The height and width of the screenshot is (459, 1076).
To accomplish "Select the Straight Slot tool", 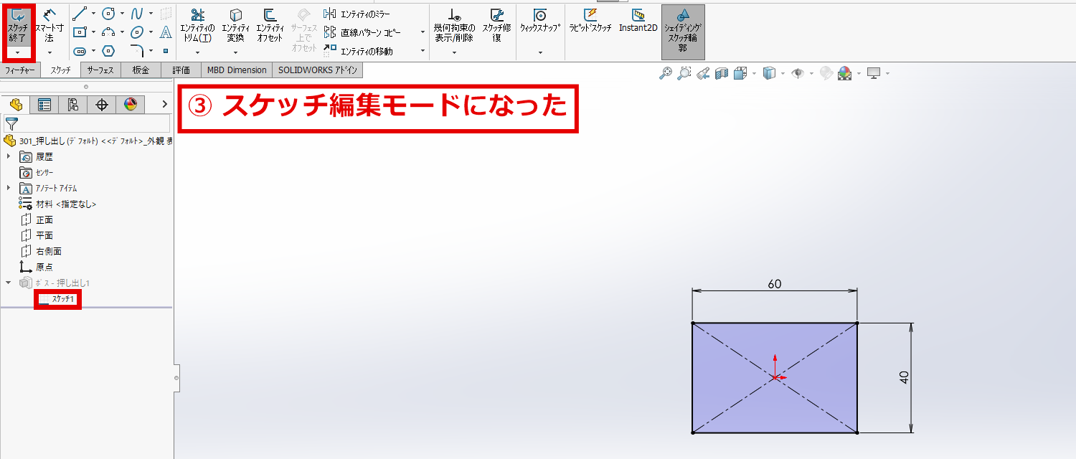I will (80, 50).
